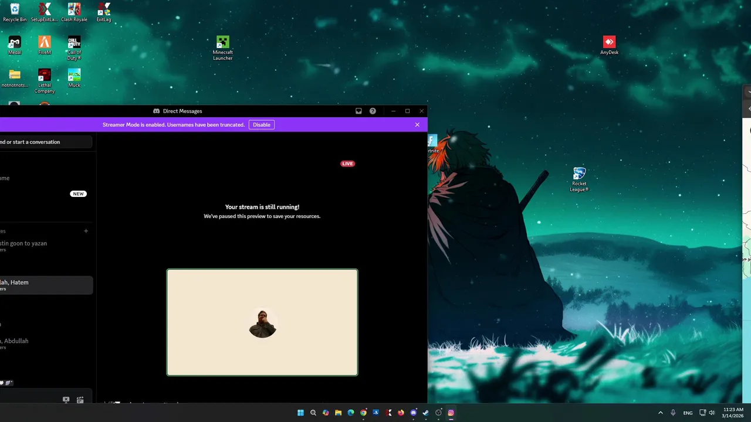751x422 pixels.
Task: Open clock showing 11:23 AM
Action: (x=733, y=413)
